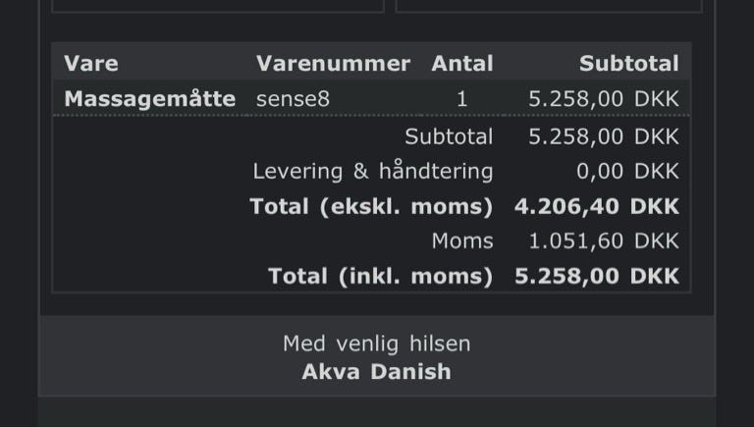Click the Vare column header
The height and width of the screenshot is (428, 754).
tap(91, 64)
